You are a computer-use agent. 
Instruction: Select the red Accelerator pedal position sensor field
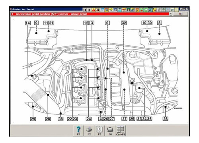90,14
